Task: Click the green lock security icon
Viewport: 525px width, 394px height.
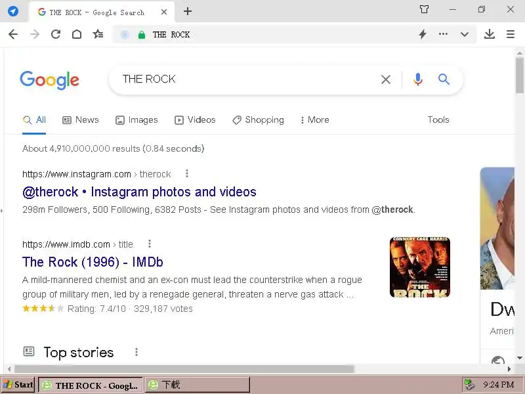Action: click(142, 35)
